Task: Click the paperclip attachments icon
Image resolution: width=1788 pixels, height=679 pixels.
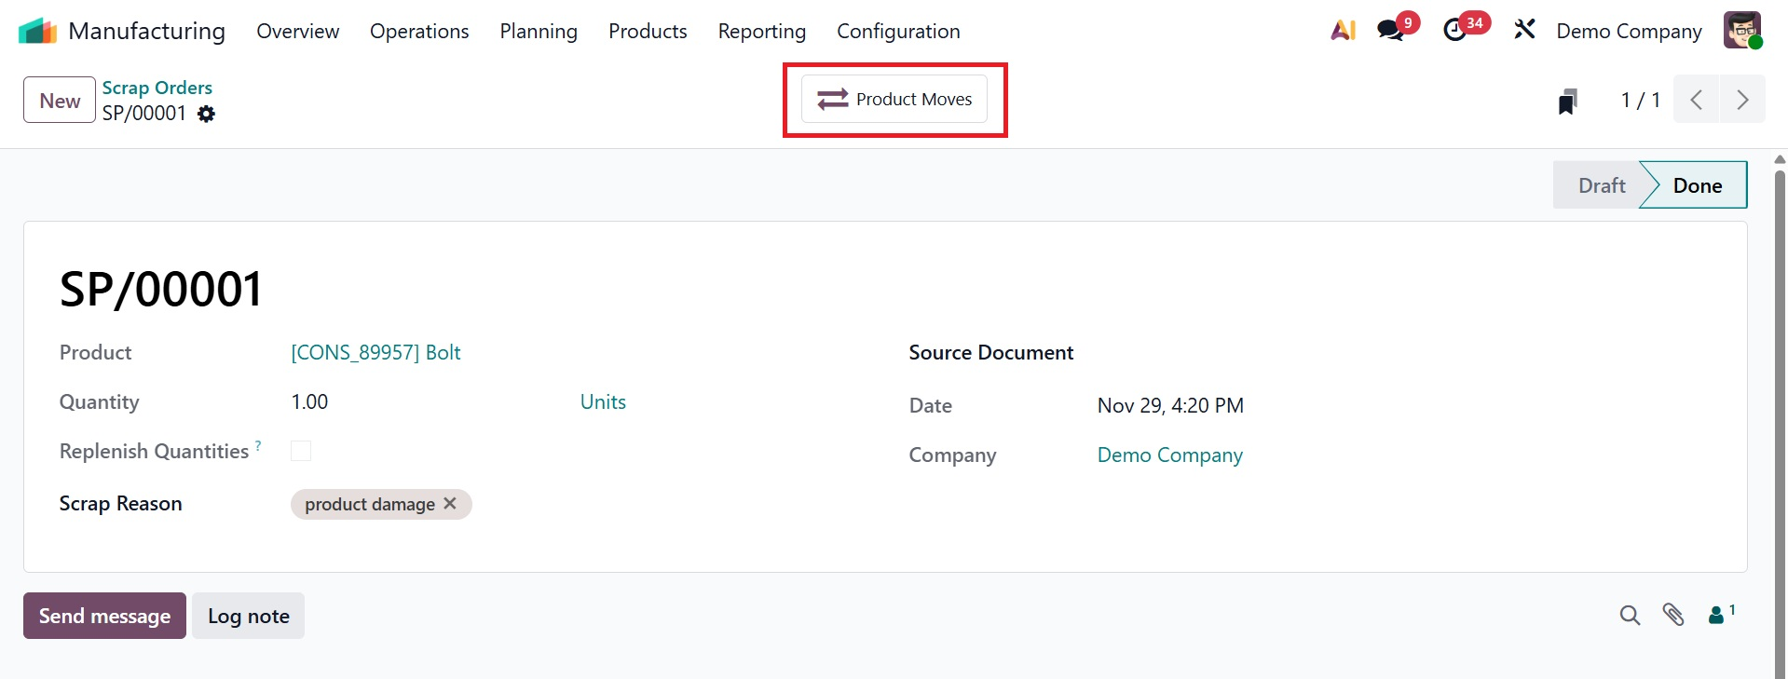Action: 1673,615
